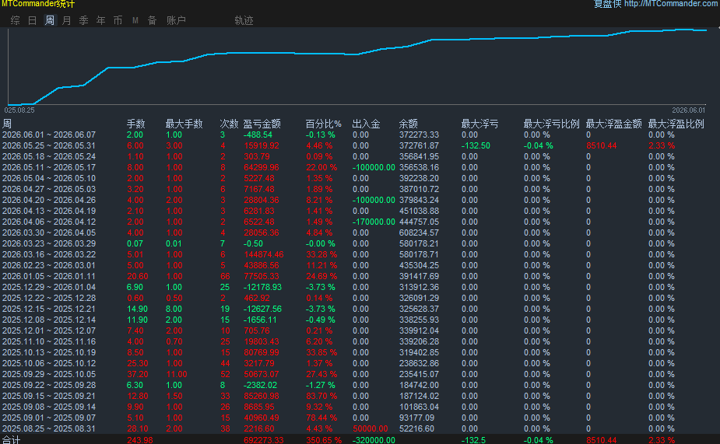Open the 币 symbol statistics tab
This screenshot has width=720, height=444.
118,20
